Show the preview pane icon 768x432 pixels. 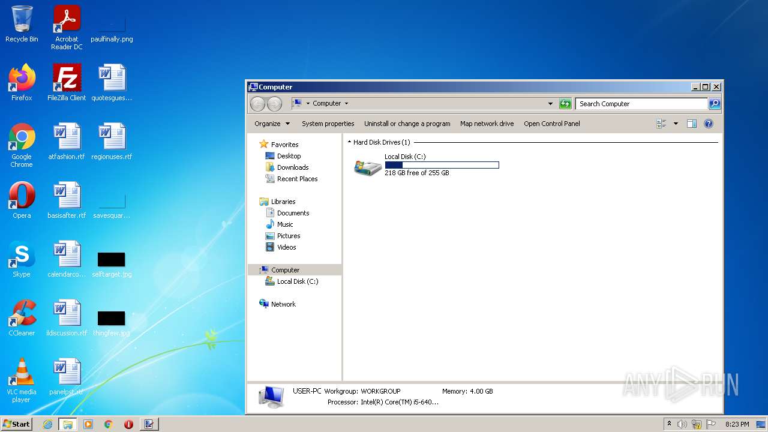pos(691,124)
